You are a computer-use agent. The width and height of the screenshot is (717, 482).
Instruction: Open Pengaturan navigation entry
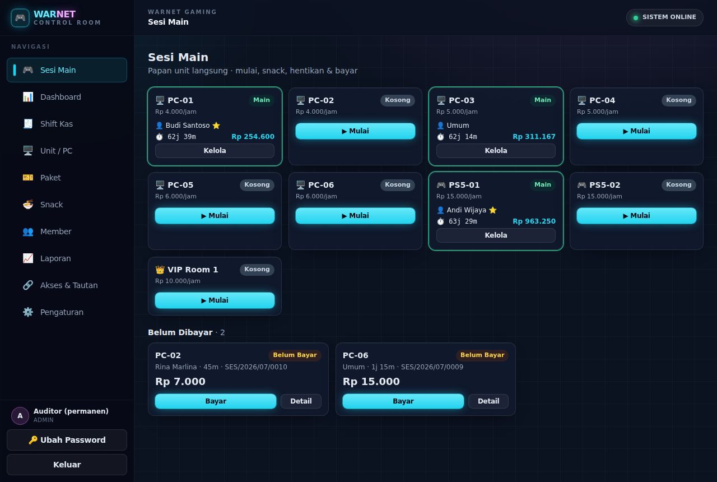pyautogui.click(x=67, y=312)
